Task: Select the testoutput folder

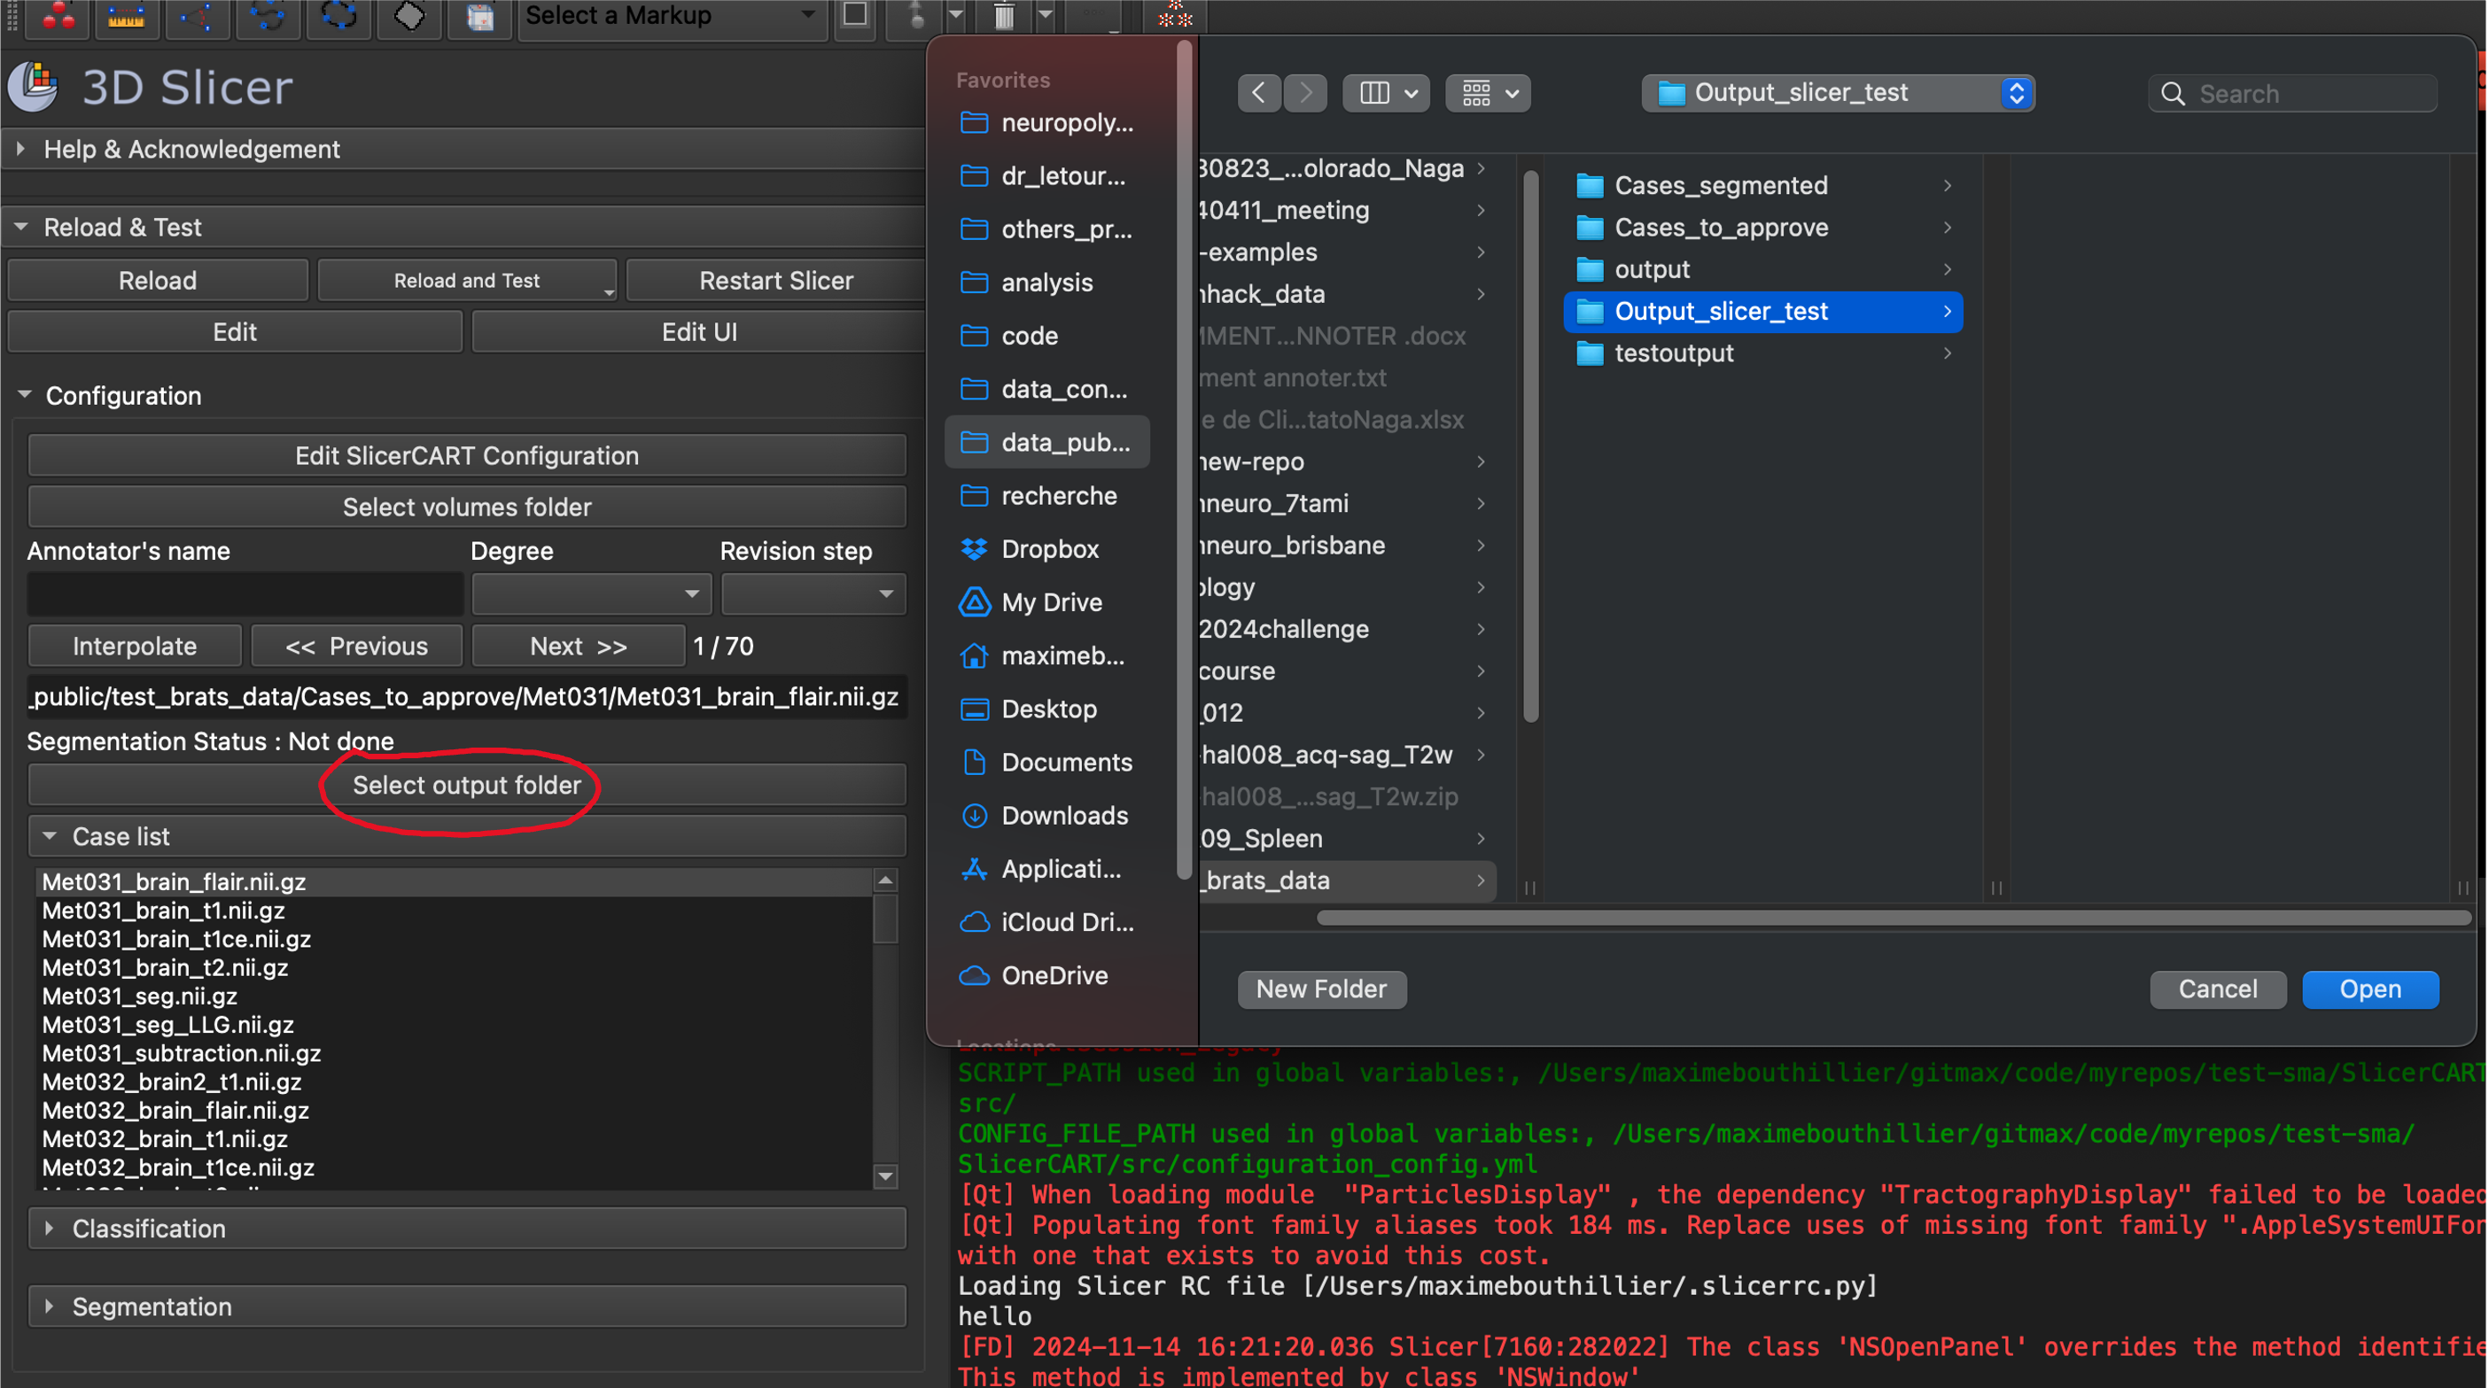Action: (x=1762, y=353)
